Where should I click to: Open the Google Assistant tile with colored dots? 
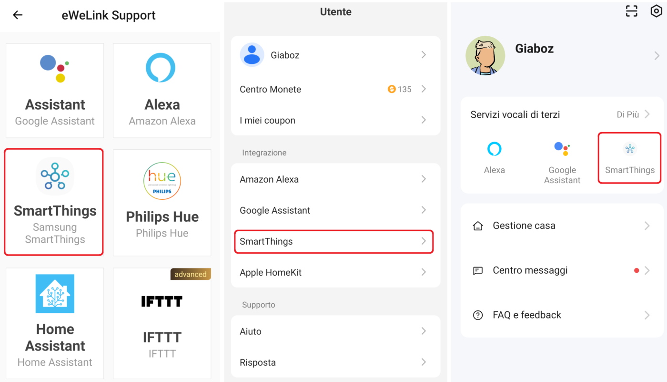55,91
